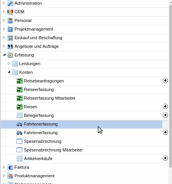Expand the Leistungen folder
Image resolution: width=172 pixels, height=184 pixels.
[9, 64]
